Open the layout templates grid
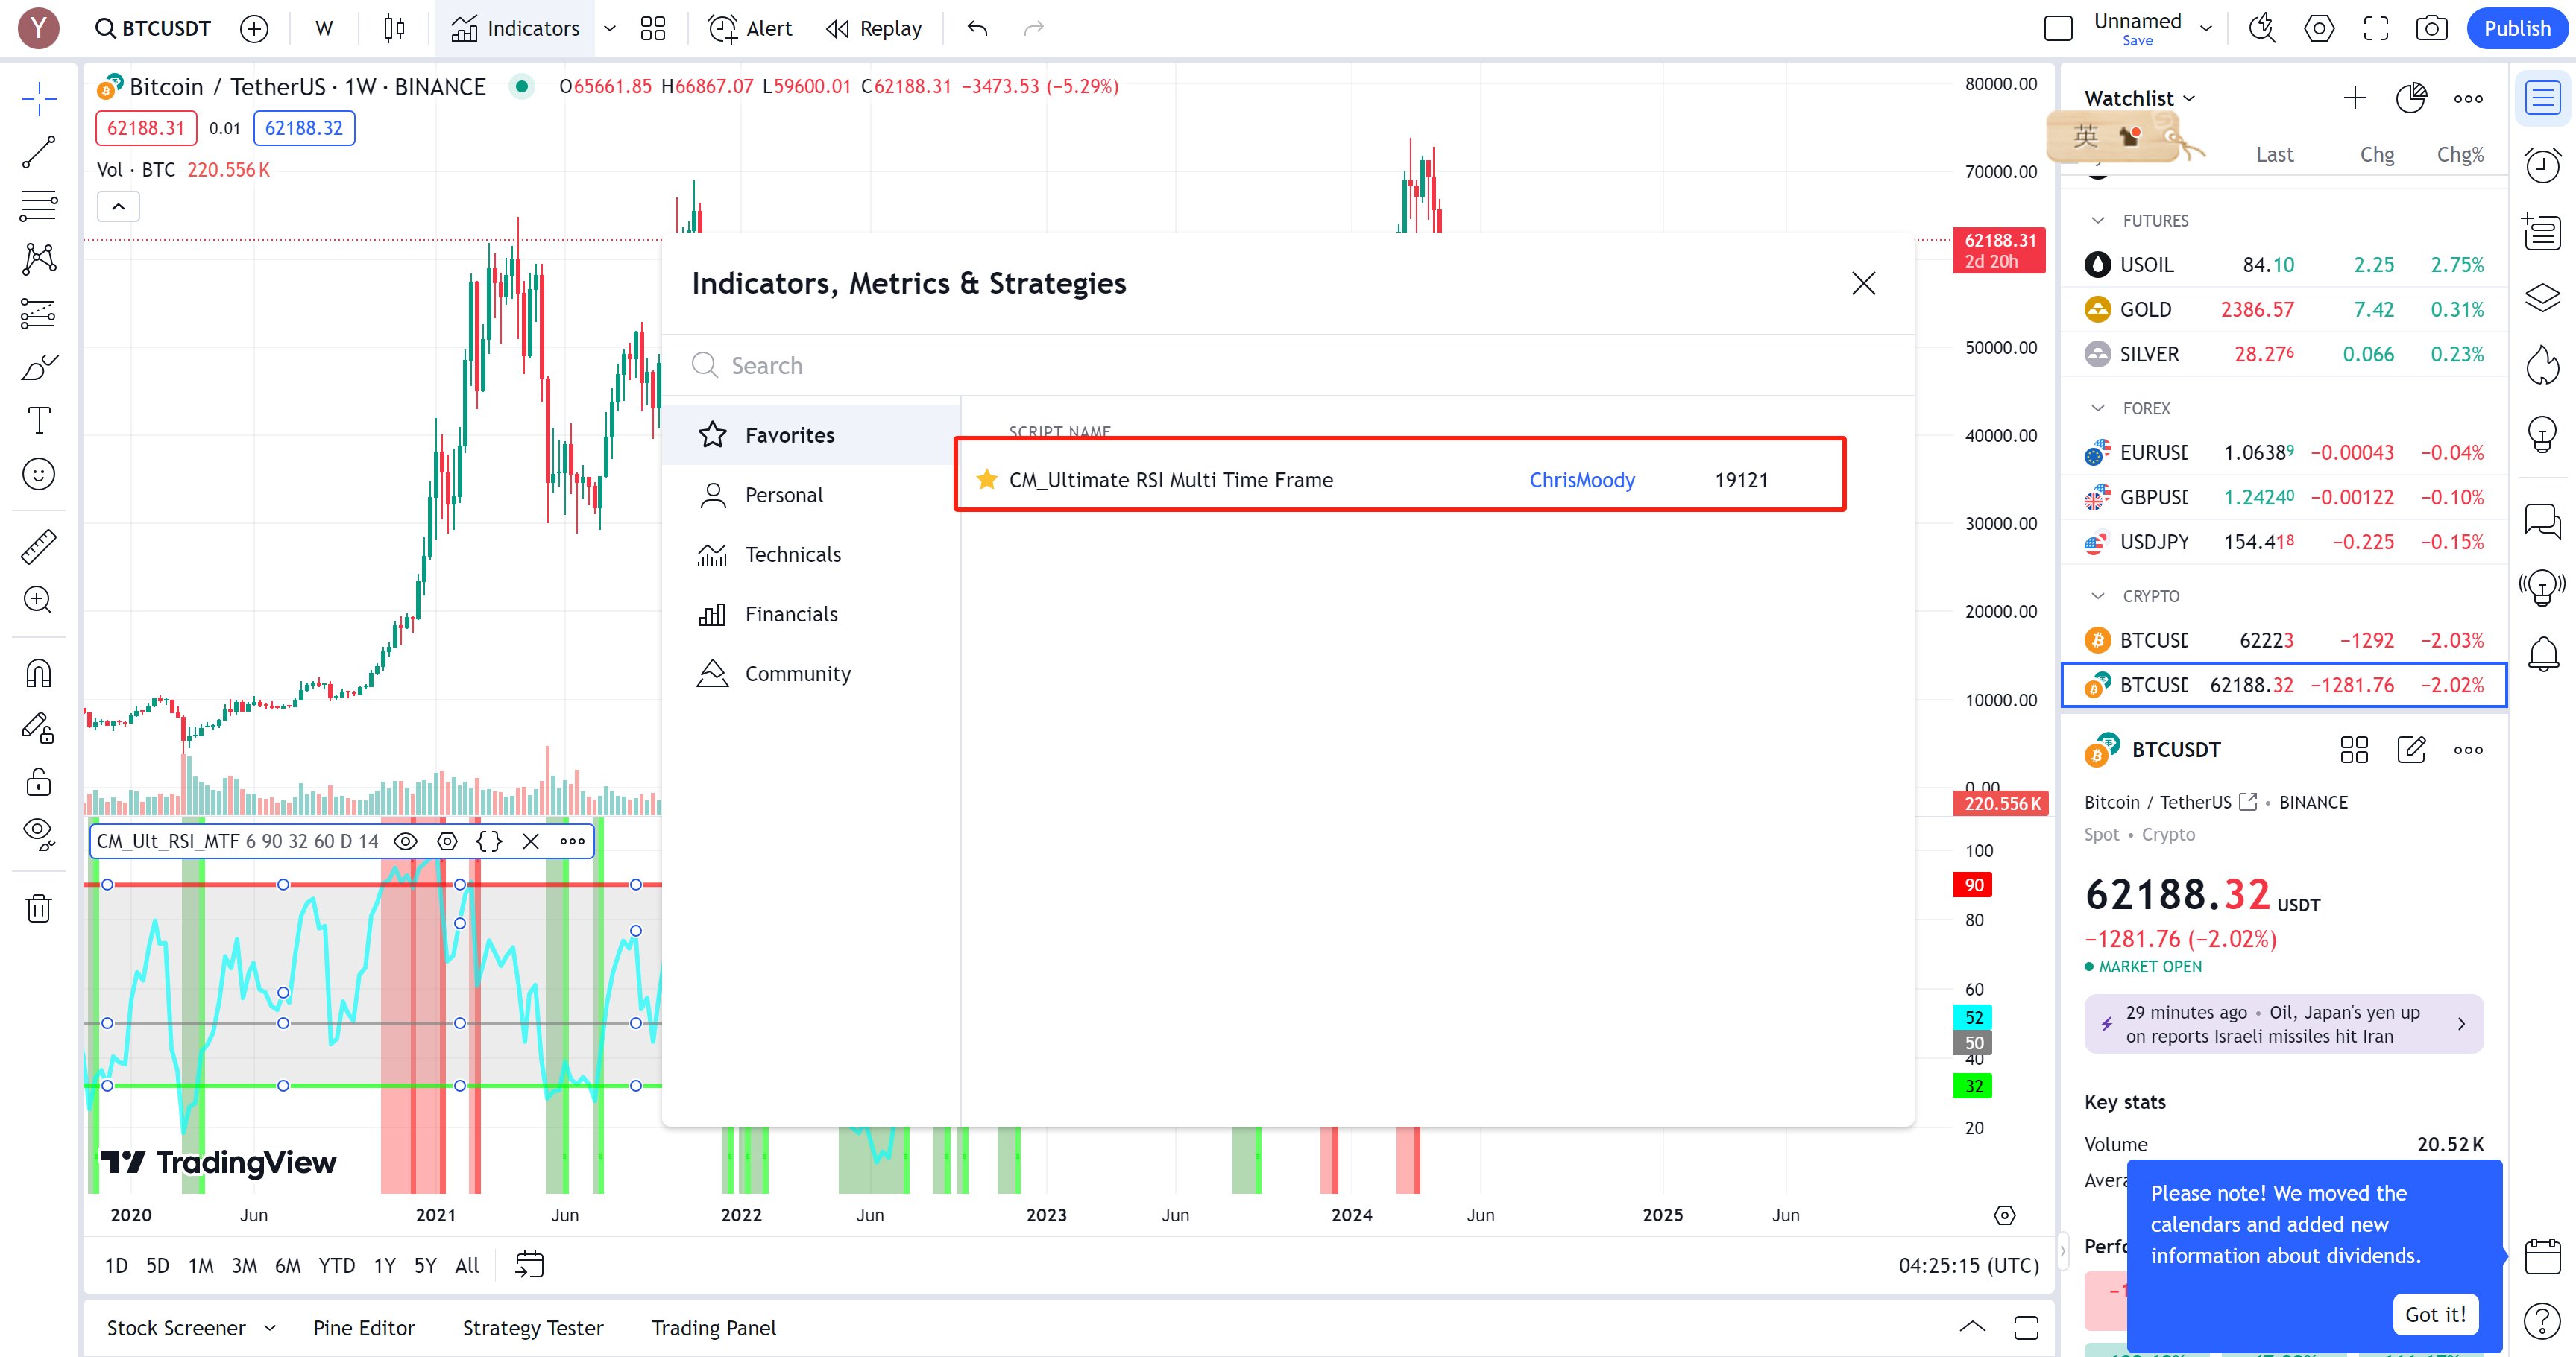Image resolution: width=2576 pixels, height=1357 pixels. click(653, 28)
